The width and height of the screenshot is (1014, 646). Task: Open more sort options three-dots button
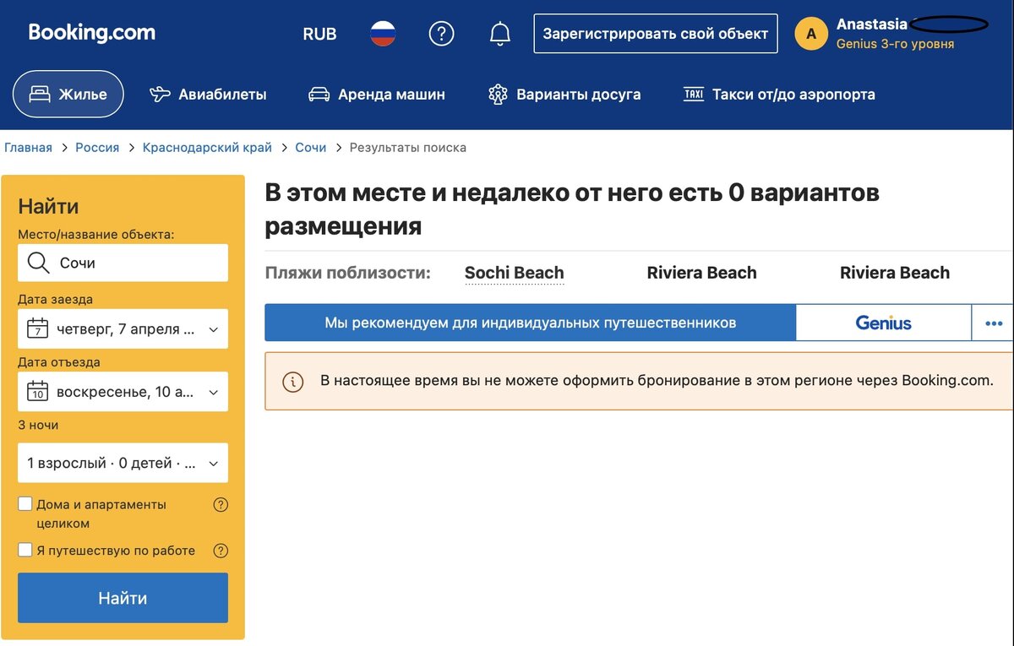pos(993,323)
